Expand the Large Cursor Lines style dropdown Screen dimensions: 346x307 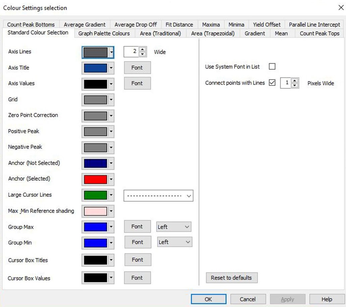[x=189, y=196]
